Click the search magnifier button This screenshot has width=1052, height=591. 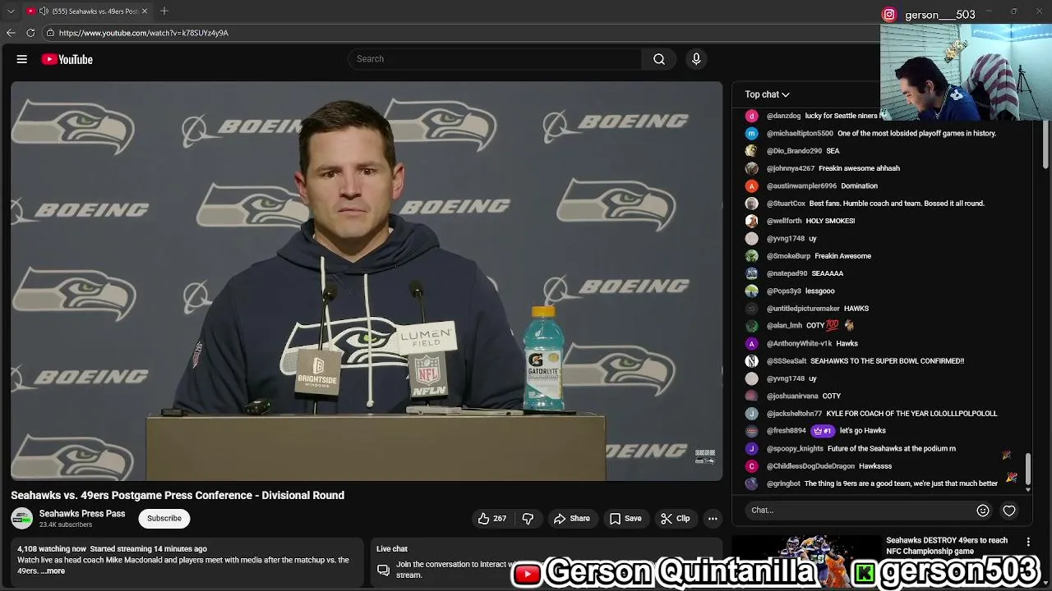(x=659, y=59)
